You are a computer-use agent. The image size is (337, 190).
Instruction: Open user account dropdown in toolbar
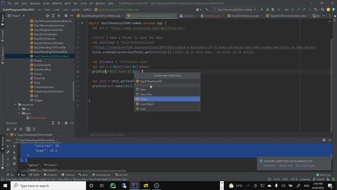(x=199, y=9)
